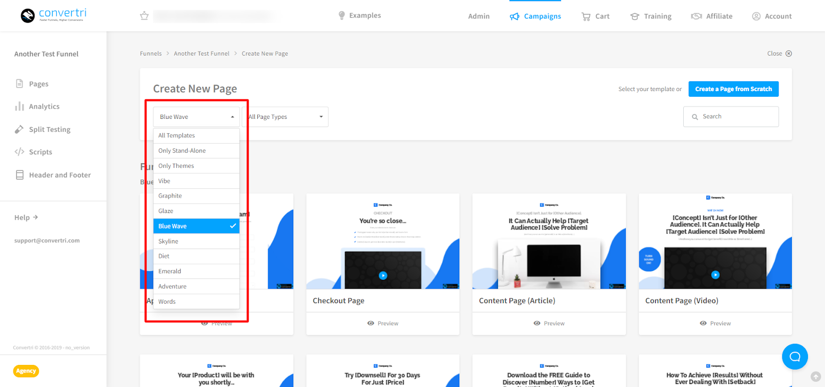Click Create a Page from Scratch
This screenshot has height=387, width=825.
click(733, 89)
